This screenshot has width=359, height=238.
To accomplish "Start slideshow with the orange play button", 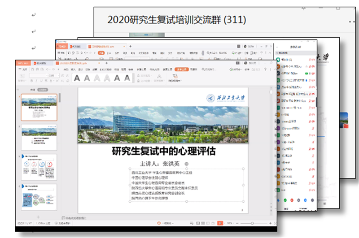I will pos(220,223).
